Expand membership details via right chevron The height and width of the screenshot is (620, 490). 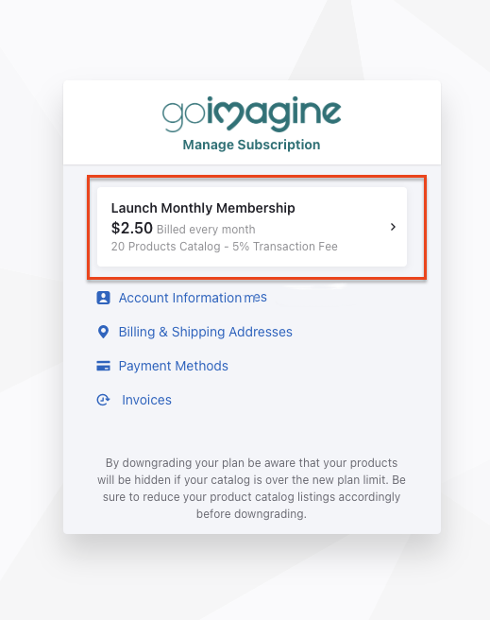pos(393,227)
